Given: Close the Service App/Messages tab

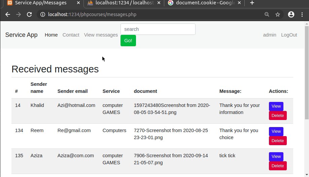Looking at the screenshot, I should (78, 3).
